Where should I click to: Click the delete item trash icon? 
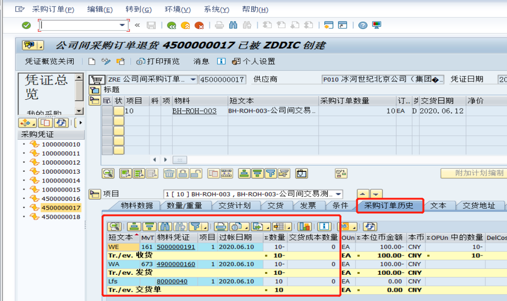coord(169,173)
